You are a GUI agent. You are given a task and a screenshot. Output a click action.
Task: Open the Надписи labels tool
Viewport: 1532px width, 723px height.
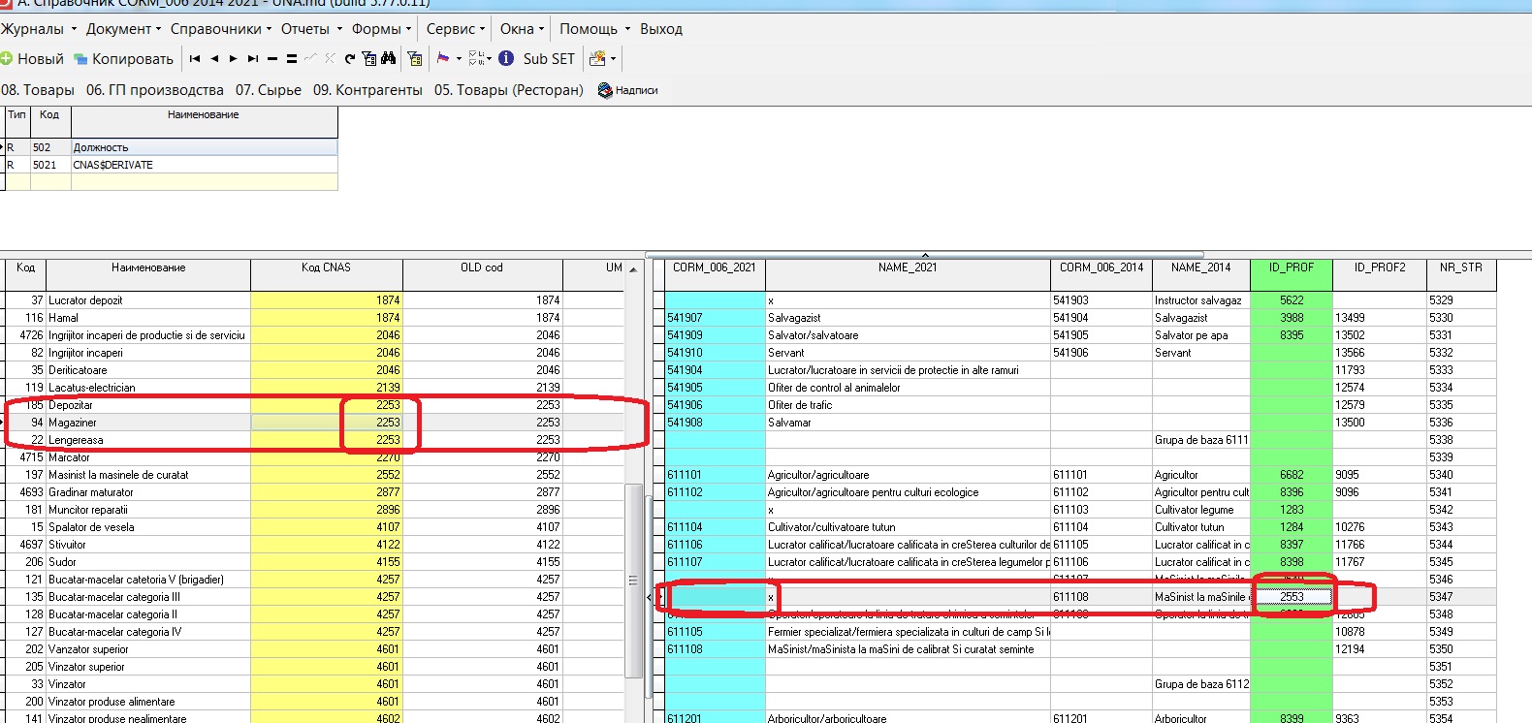click(628, 90)
